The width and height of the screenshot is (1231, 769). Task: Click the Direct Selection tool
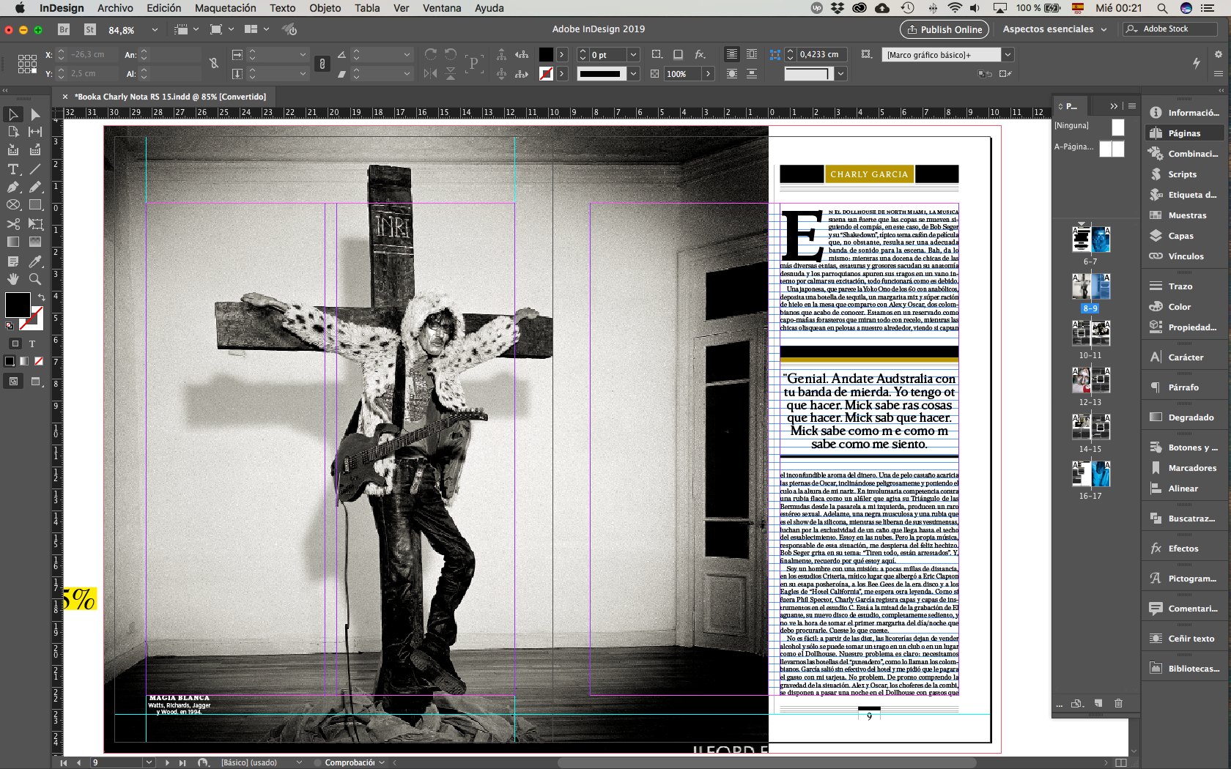click(34, 114)
